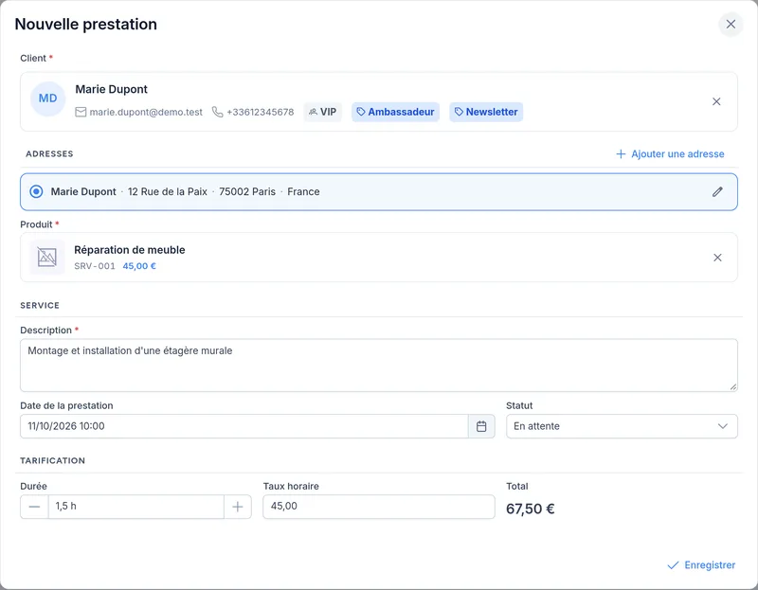Click the +33612345678 phone number
Viewport: 758px width, 590px height.
click(x=260, y=112)
